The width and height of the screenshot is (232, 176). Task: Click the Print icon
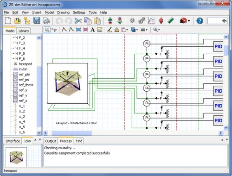[x=46, y=20]
